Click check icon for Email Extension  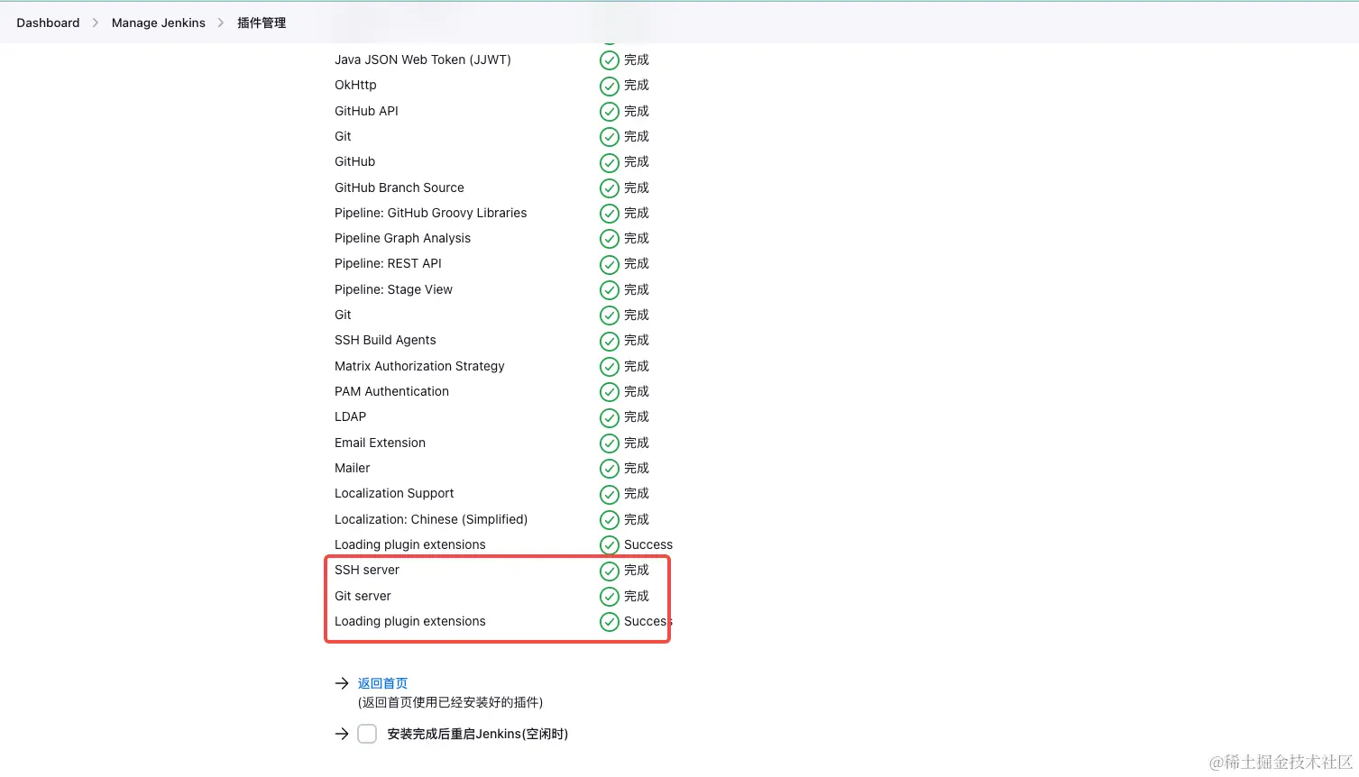pos(610,443)
